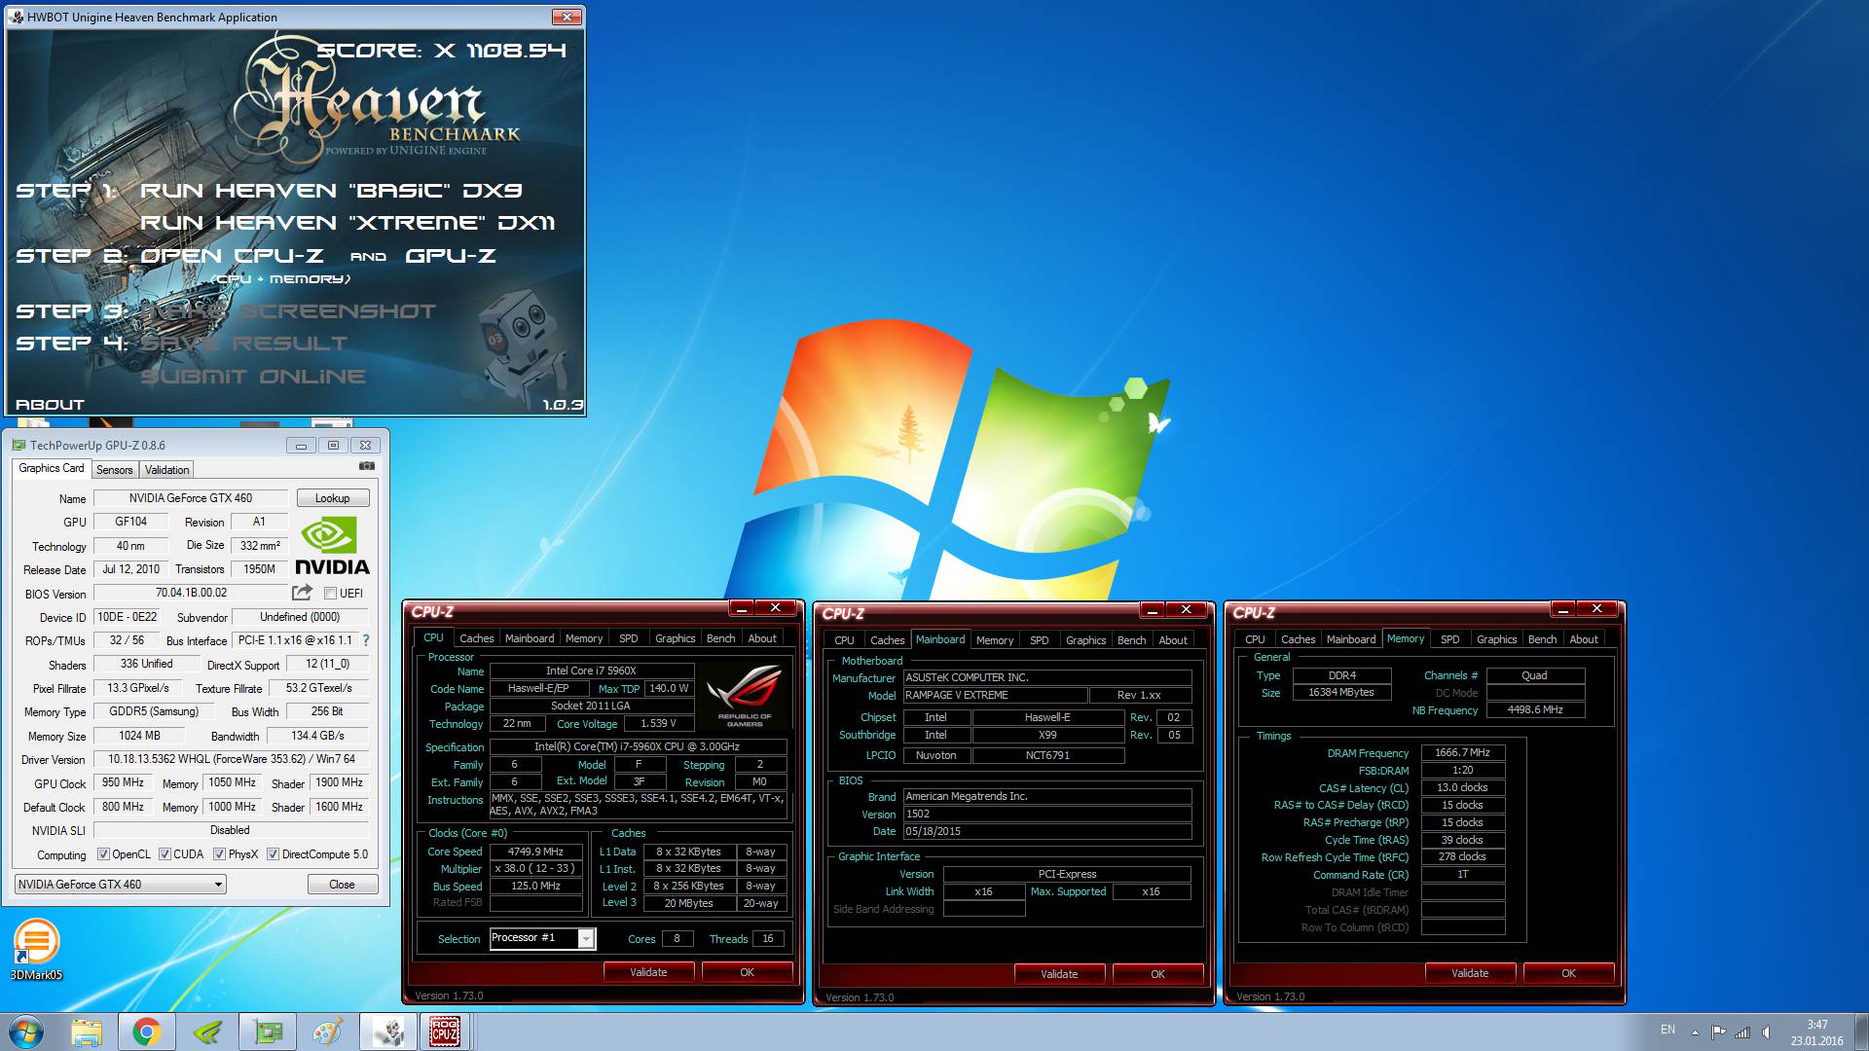The height and width of the screenshot is (1051, 1869).
Task: Open the Windows Start menu
Action: click(x=26, y=1032)
